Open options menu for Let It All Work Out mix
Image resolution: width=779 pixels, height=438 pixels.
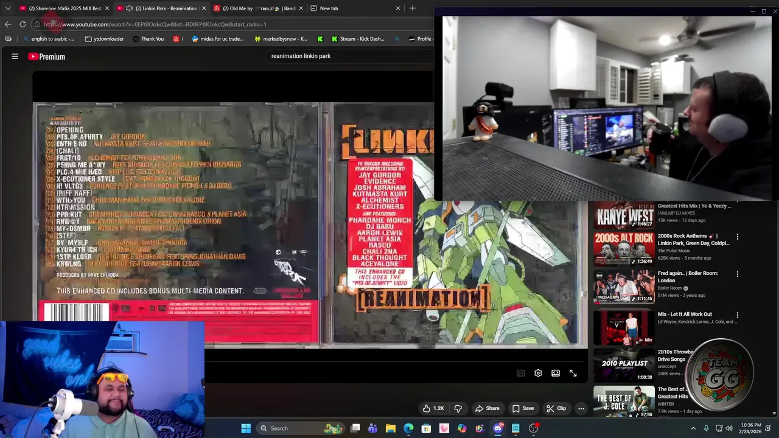tap(737, 315)
